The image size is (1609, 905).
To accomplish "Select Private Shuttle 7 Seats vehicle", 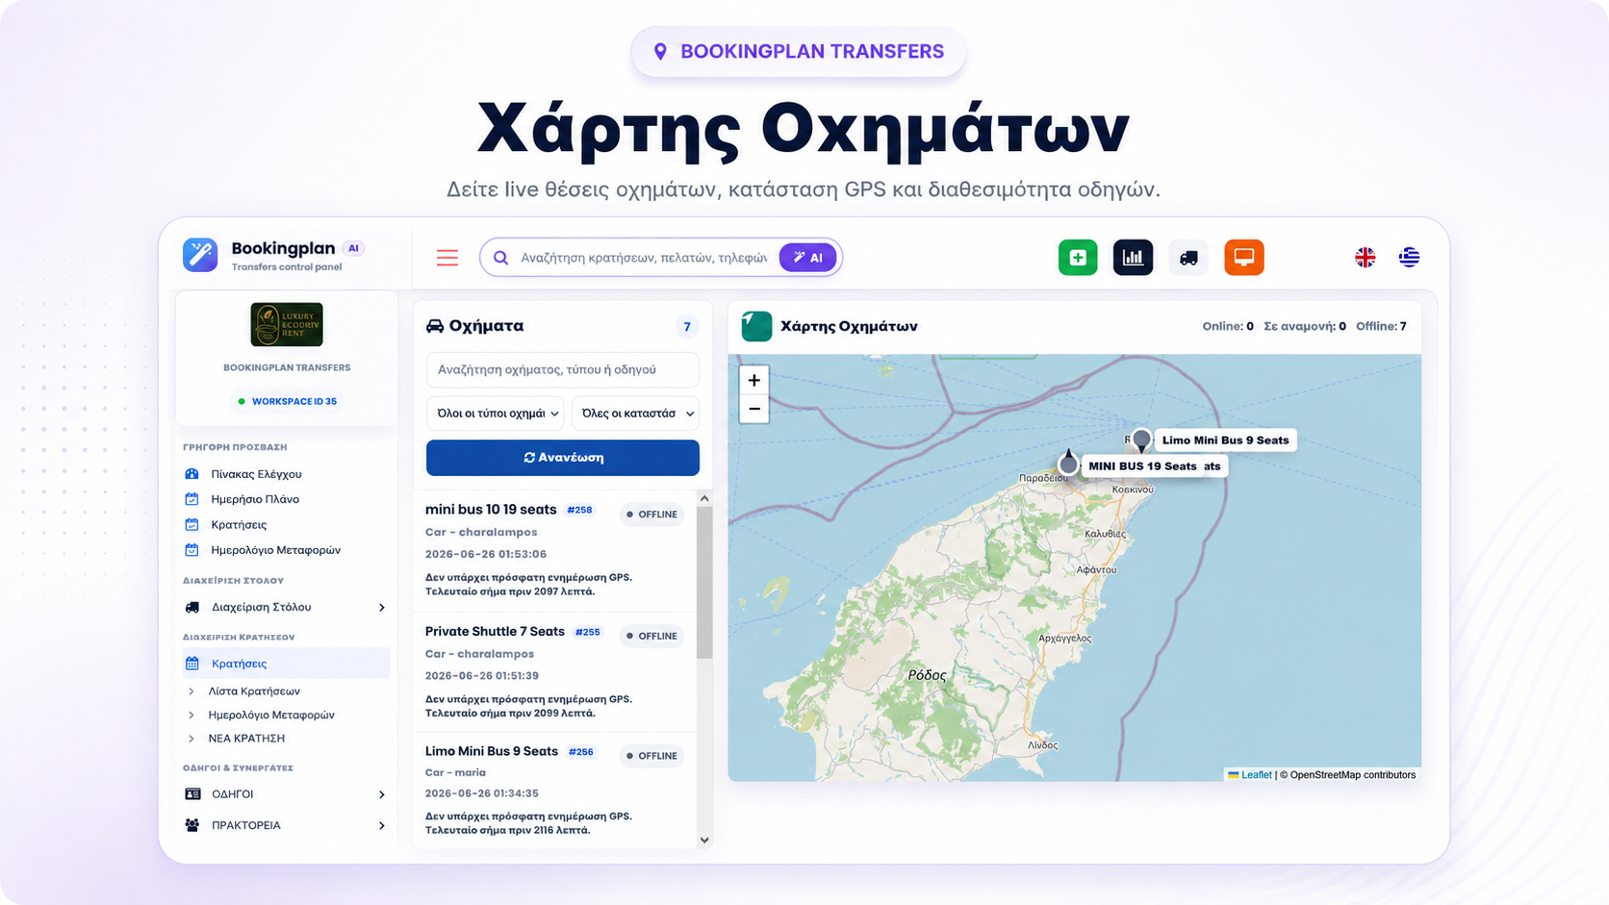I will click(x=495, y=632).
